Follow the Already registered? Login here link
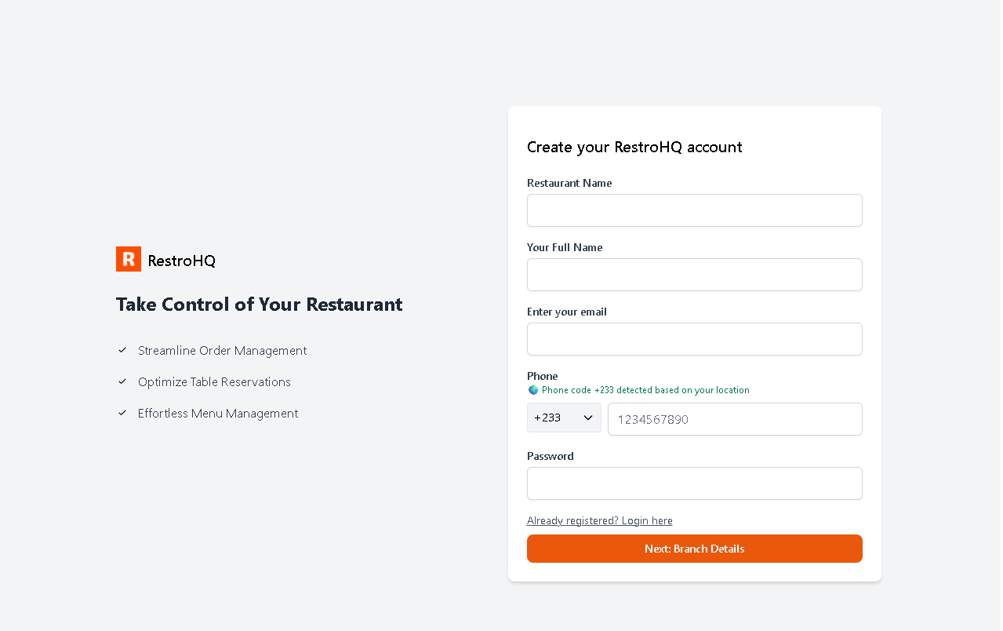The image size is (1003, 631). (x=599, y=520)
